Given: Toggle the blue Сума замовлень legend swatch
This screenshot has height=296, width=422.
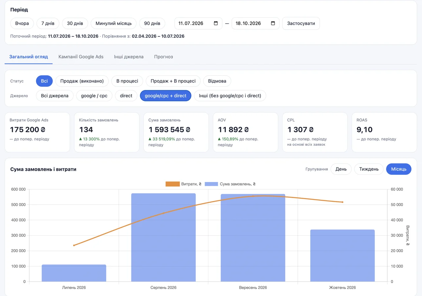Looking at the screenshot, I should 212,184.
